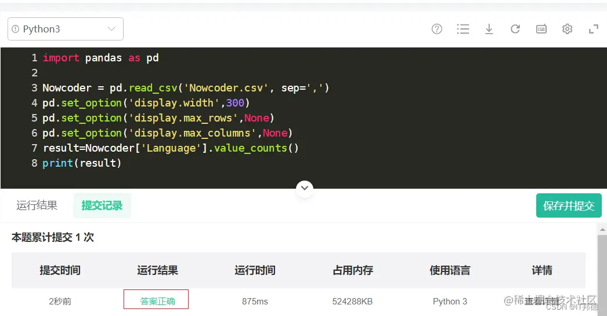Click the 提交时间 column header
The width and height of the screenshot is (607, 316).
pos(60,270)
